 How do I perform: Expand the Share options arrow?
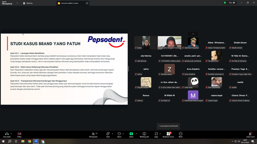(136, 134)
